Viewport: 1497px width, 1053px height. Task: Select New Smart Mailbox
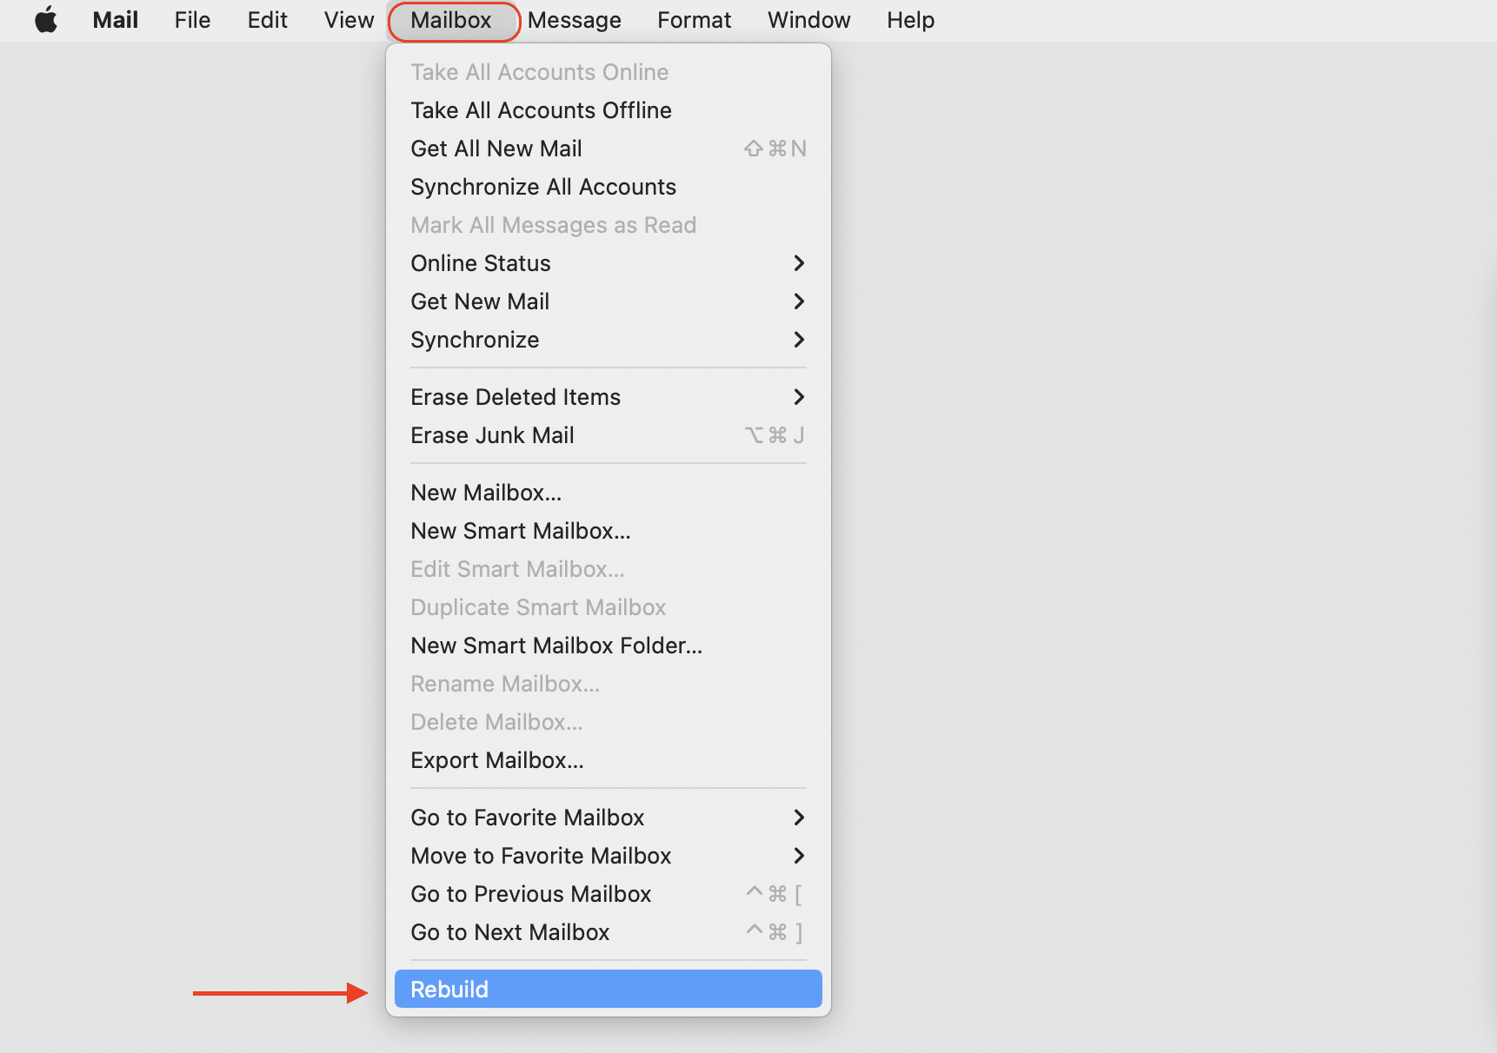coord(520,530)
